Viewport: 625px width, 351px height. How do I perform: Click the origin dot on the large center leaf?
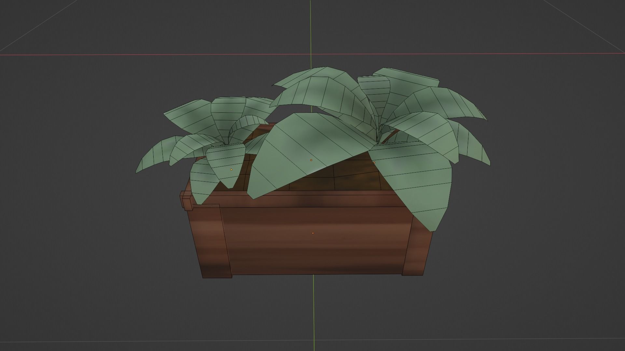click(x=311, y=160)
